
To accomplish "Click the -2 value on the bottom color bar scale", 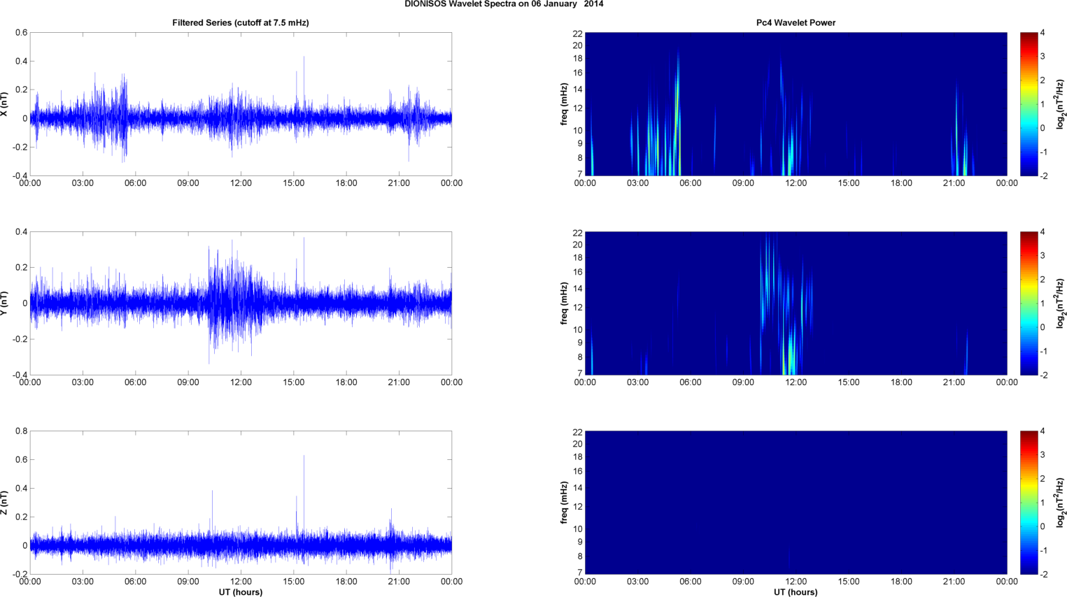I will 1043,575.
